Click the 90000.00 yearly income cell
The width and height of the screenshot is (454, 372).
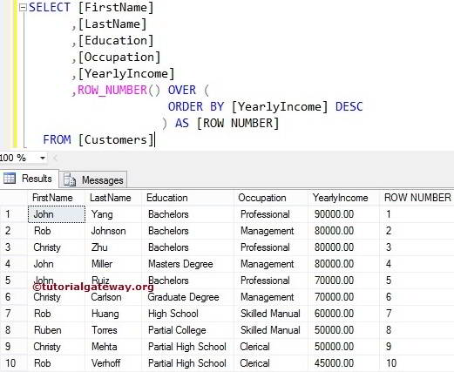[343, 214]
